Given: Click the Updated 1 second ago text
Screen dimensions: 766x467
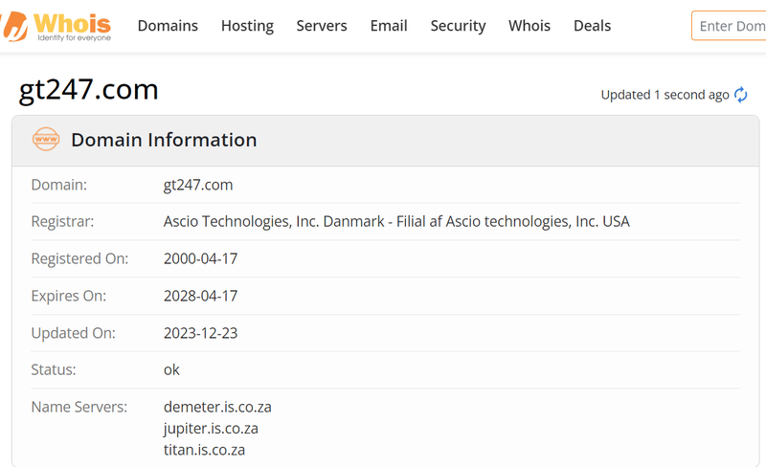Looking at the screenshot, I should point(665,95).
